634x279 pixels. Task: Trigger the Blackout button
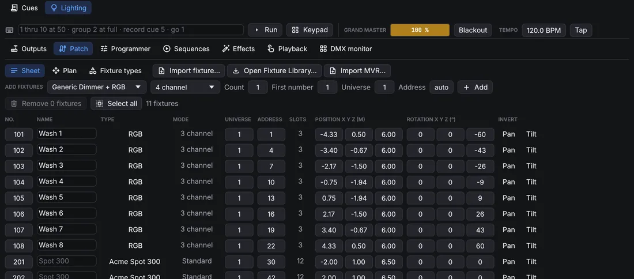[x=473, y=30]
